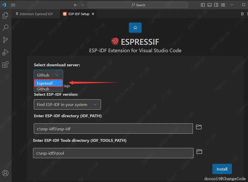Screen dimensions: 248x182
Task: Close the ESP-IDF Setup tab
Action: (93, 14)
